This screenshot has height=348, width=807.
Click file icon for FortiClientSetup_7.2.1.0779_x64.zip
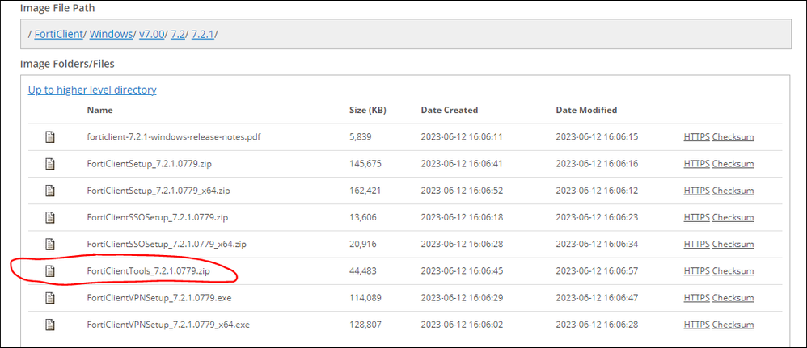tap(50, 191)
